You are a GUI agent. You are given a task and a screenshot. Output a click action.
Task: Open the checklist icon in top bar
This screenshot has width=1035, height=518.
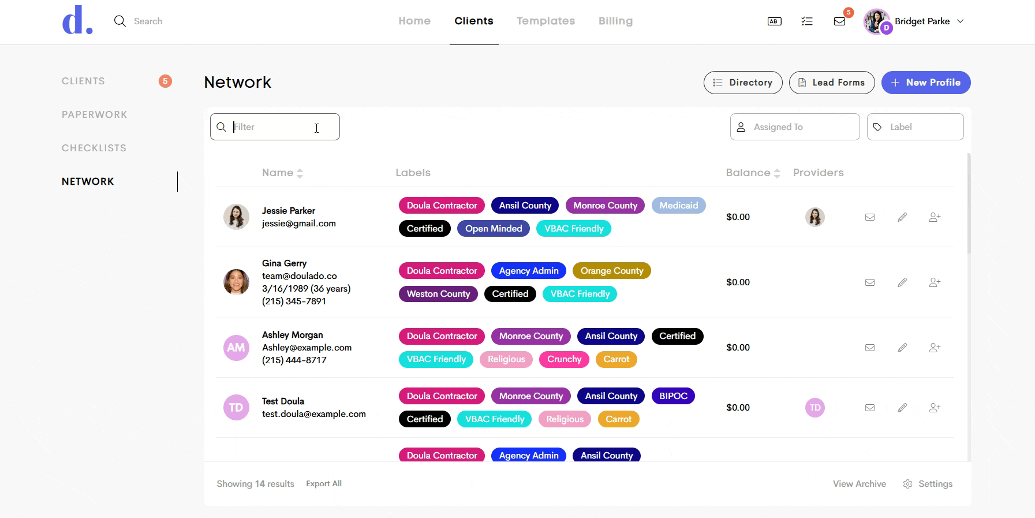807,21
